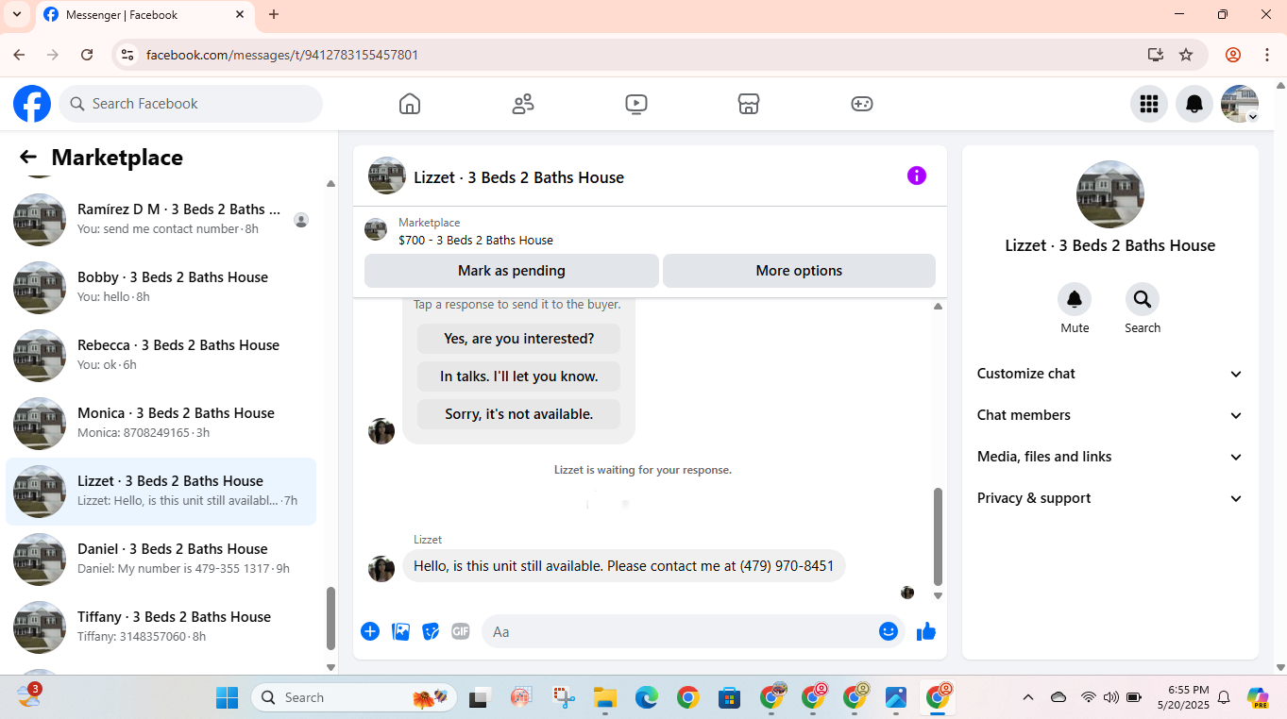1287x719 pixels.
Task: Open the tab search dropdown arrow
Action: click(x=17, y=14)
